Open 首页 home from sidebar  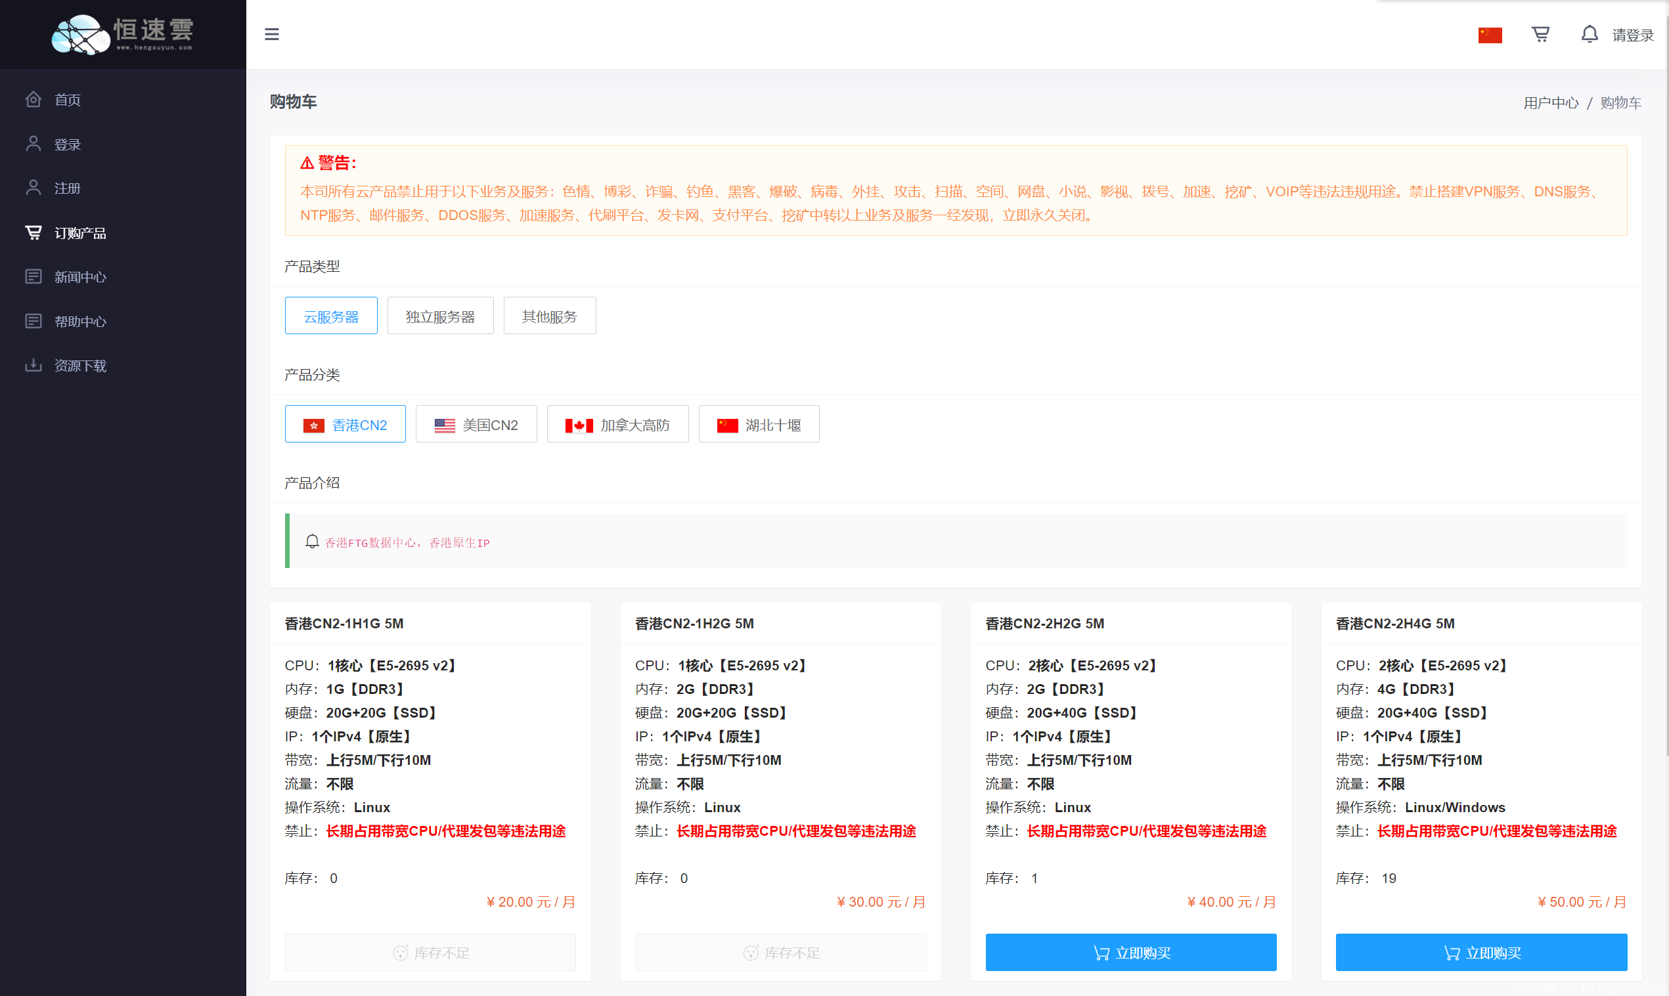(x=67, y=100)
